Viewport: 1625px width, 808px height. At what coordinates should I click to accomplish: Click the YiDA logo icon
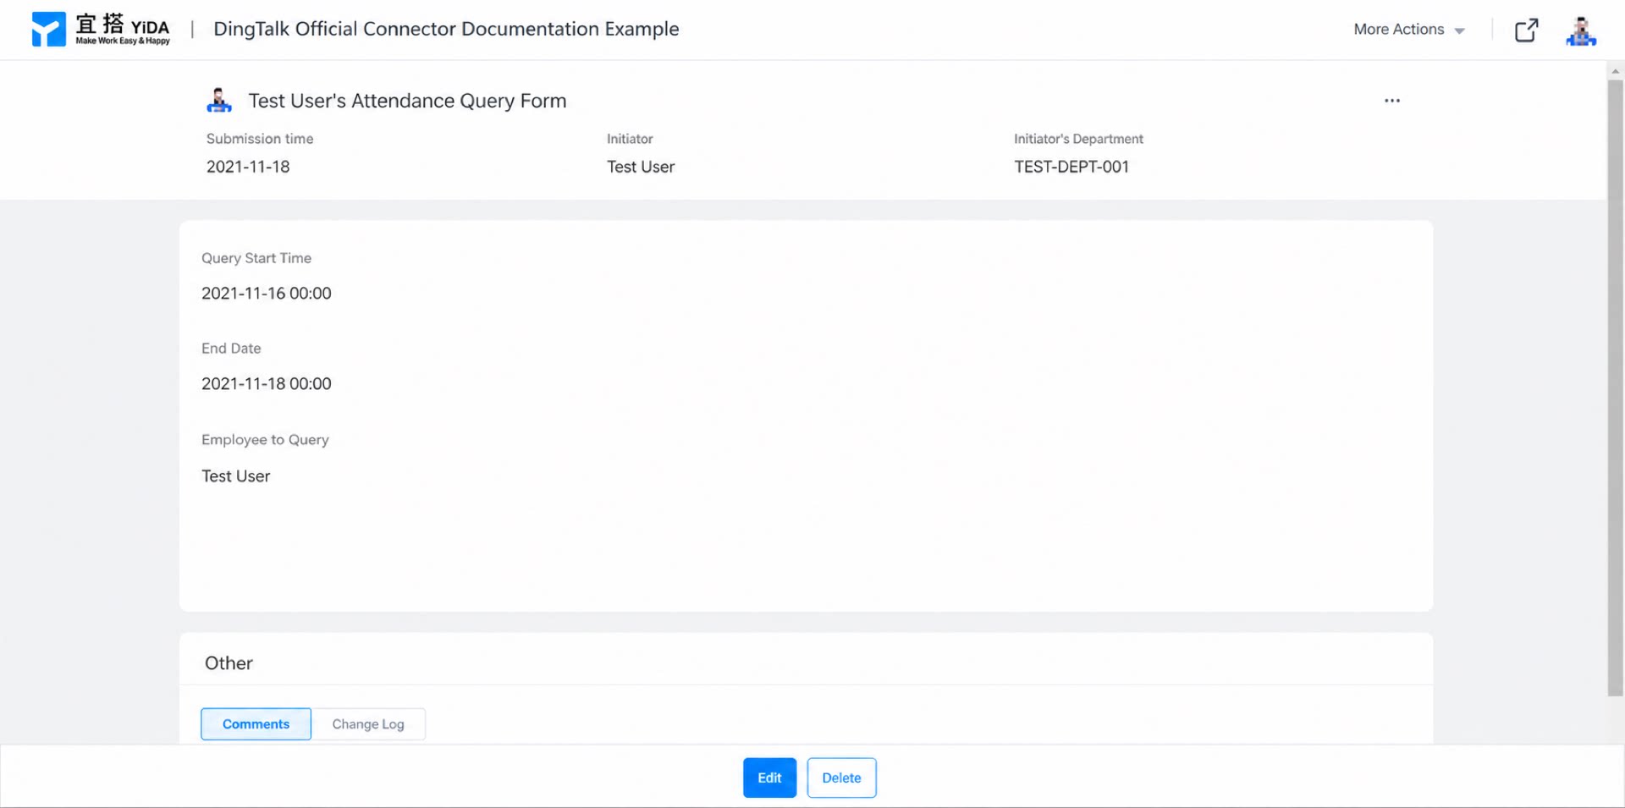click(x=48, y=30)
